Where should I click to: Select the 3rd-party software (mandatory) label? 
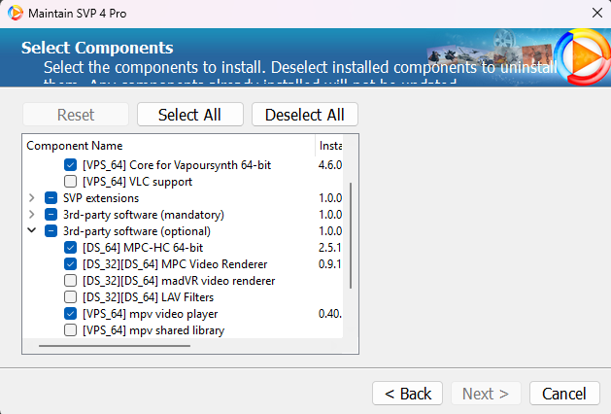tap(144, 215)
